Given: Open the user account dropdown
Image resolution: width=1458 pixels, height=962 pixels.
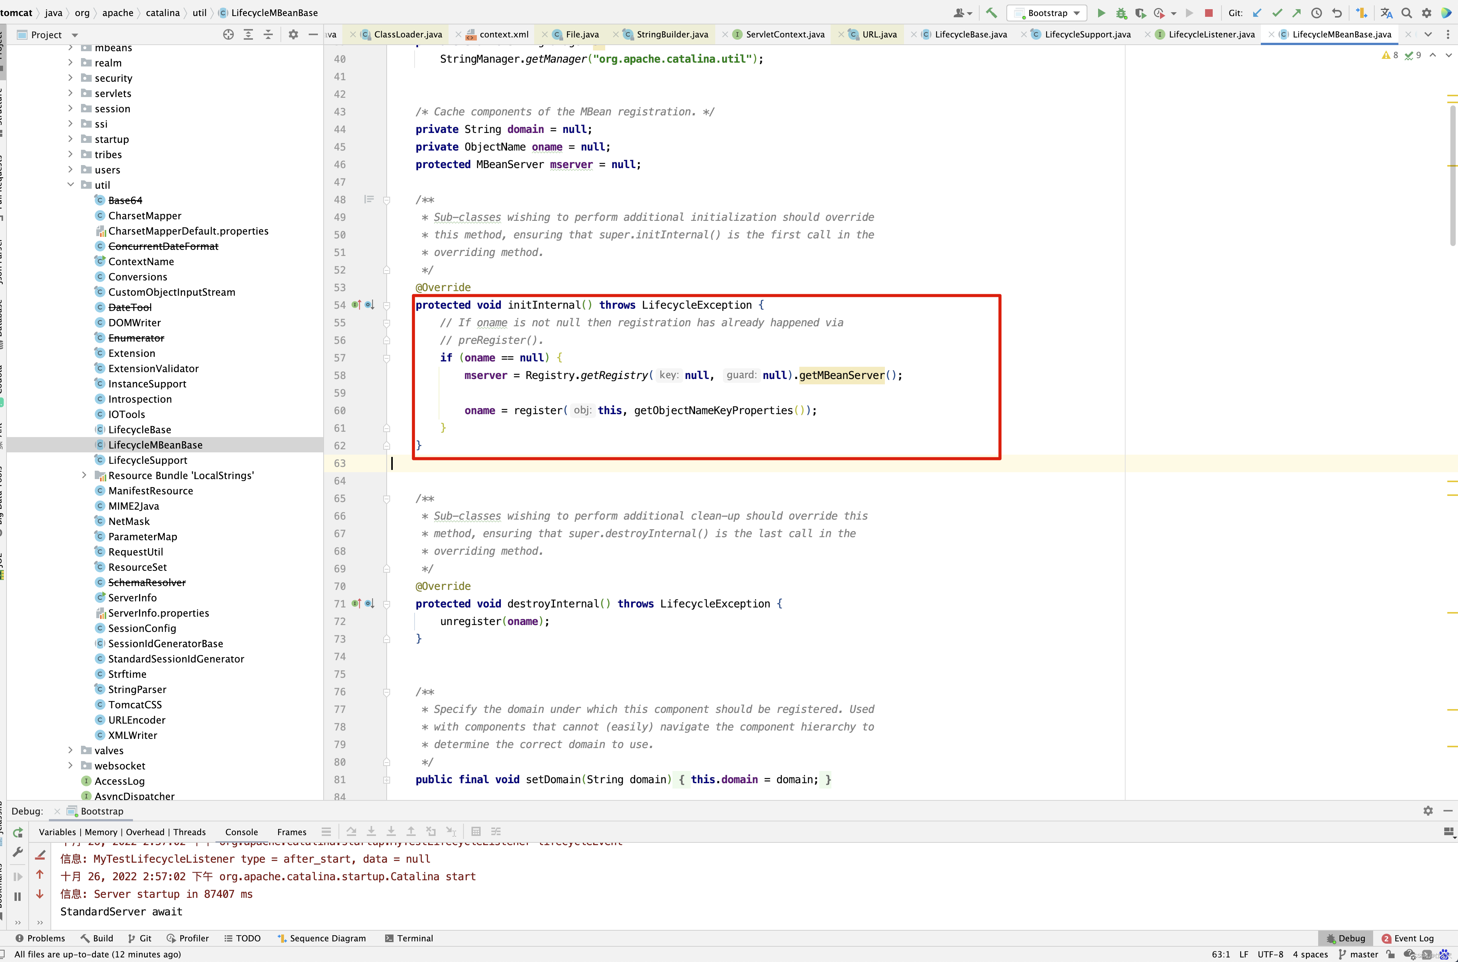Looking at the screenshot, I should tap(963, 13).
